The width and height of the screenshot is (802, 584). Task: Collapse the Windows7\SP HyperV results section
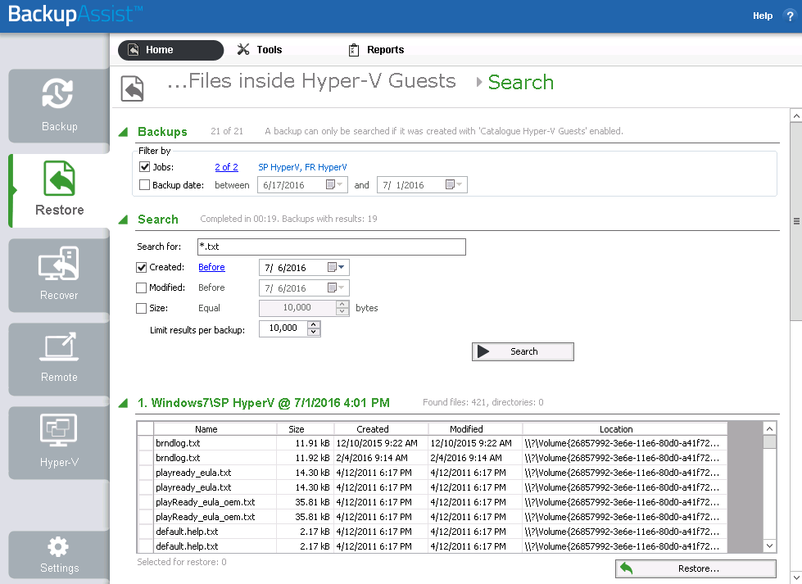(123, 403)
